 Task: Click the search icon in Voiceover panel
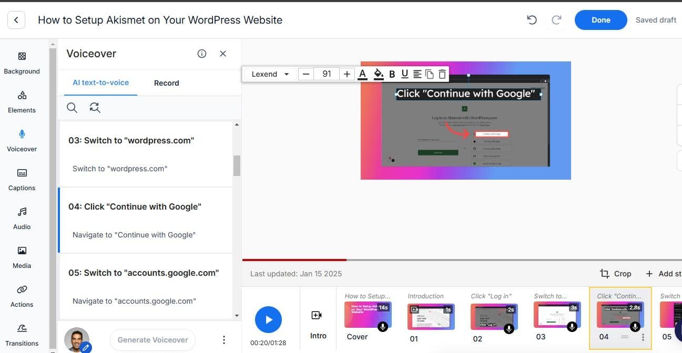(72, 108)
